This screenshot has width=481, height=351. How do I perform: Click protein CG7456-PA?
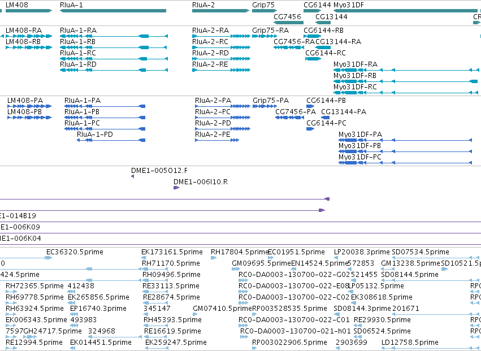pyautogui.click(x=289, y=118)
